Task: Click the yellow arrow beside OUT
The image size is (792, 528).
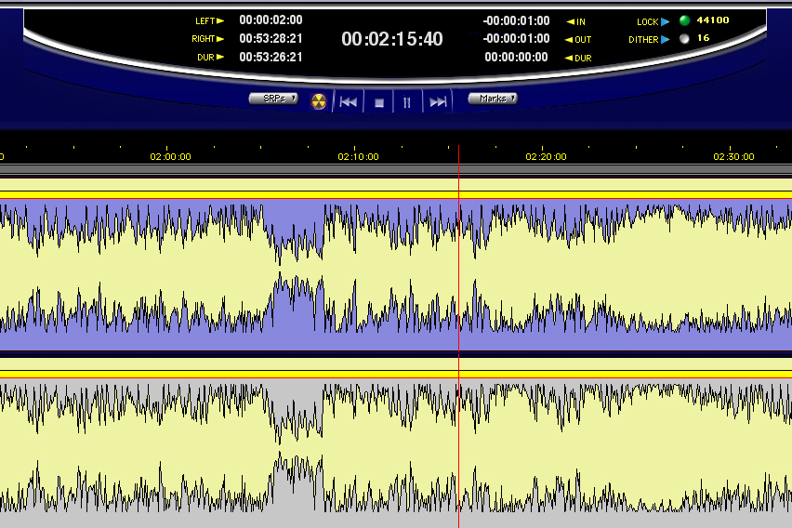Action: (x=568, y=39)
